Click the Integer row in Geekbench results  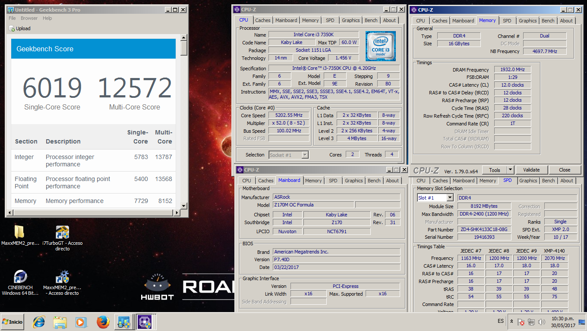93,160
